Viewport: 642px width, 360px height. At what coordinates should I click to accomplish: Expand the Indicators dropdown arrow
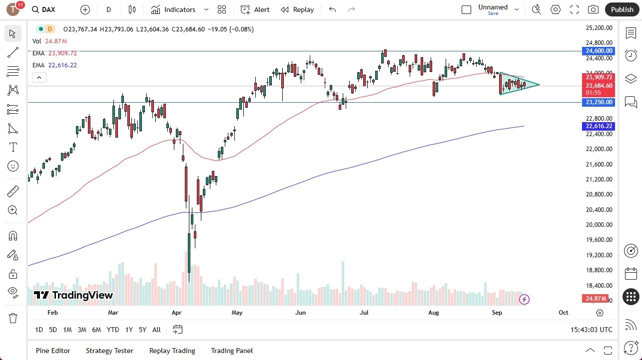pyautogui.click(x=205, y=9)
